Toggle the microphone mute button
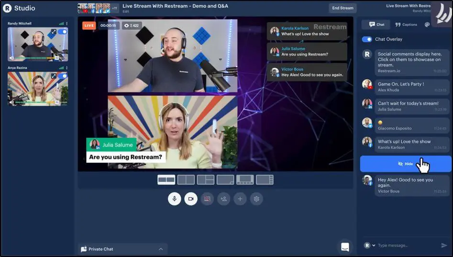Image resolution: width=453 pixels, height=257 pixels. coord(175,199)
